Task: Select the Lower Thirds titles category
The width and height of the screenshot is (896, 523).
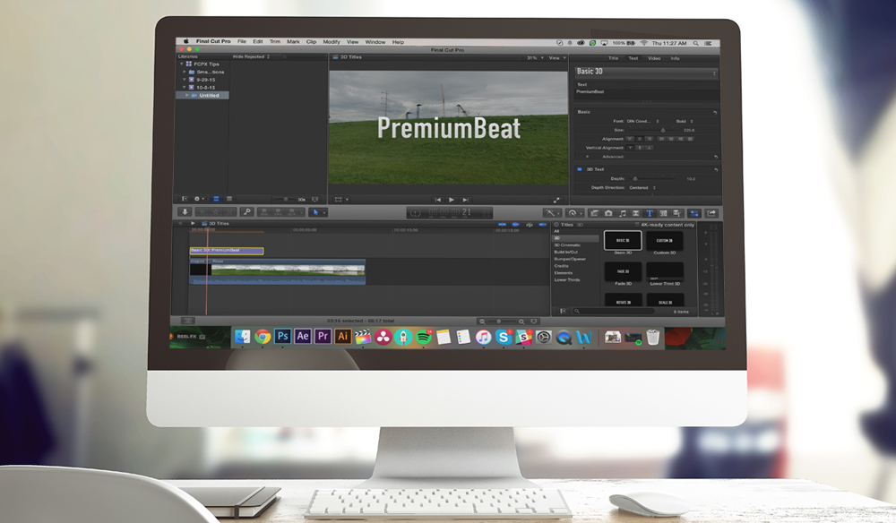Action: [567, 279]
